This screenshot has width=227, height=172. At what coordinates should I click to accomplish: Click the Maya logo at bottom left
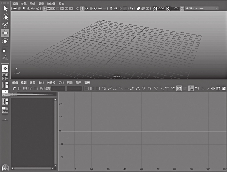(5, 168)
